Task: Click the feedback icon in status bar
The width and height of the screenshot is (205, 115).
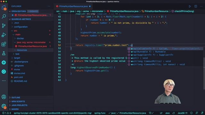Action: 197,113
